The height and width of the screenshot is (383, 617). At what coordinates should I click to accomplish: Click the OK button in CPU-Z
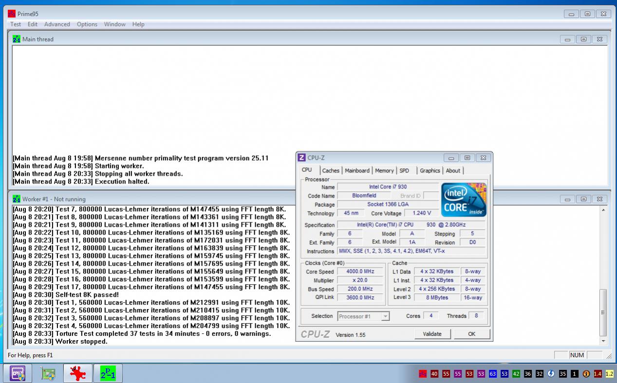pyautogui.click(x=471, y=334)
